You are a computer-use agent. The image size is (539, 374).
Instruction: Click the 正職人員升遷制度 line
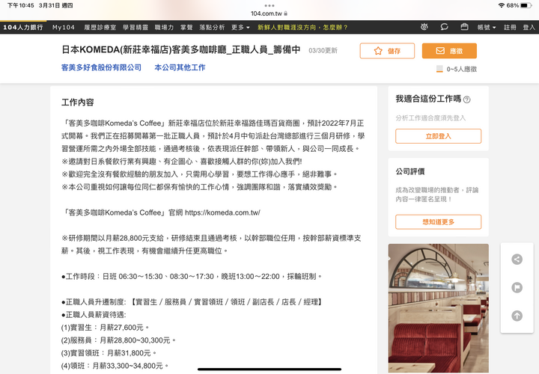tap(192, 302)
